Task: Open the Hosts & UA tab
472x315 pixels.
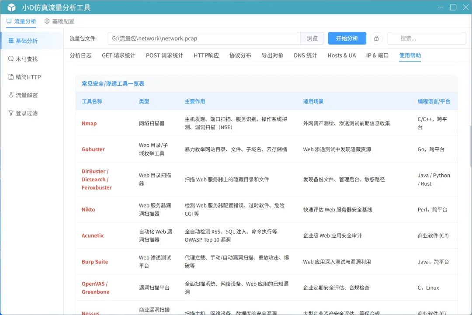Action: pos(342,55)
